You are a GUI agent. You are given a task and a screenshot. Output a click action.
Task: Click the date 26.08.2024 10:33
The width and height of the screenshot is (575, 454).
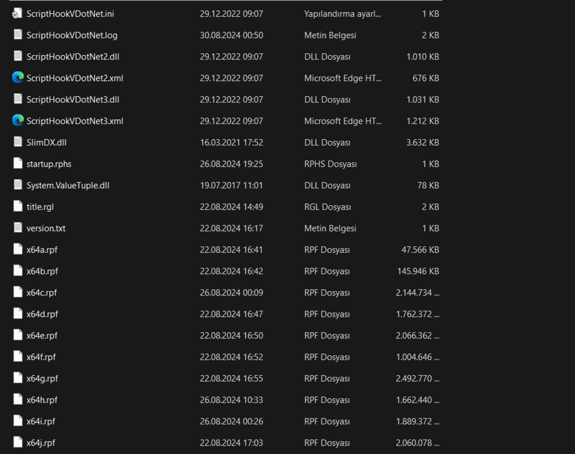[x=231, y=400]
